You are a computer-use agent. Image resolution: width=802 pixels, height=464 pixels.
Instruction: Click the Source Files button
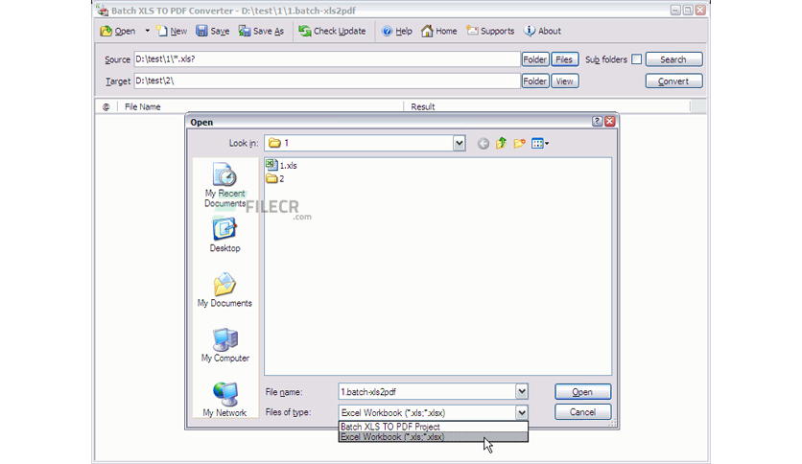[x=565, y=59]
